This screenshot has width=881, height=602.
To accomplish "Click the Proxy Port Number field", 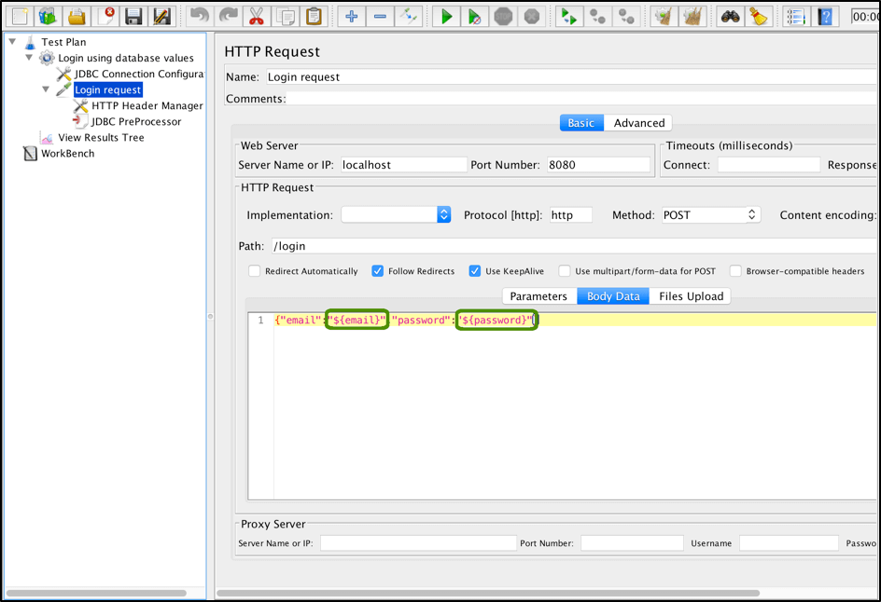I will [x=632, y=543].
